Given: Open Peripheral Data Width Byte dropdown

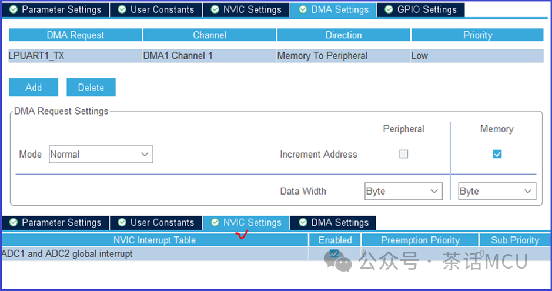Looking at the screenshot, I should [403, 191].
